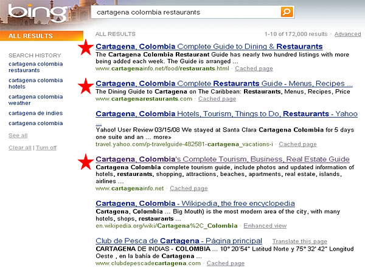The width and height of the screenshot is (365, 273).
Task: Click 'See all' under search history
Action: point(18,135)
